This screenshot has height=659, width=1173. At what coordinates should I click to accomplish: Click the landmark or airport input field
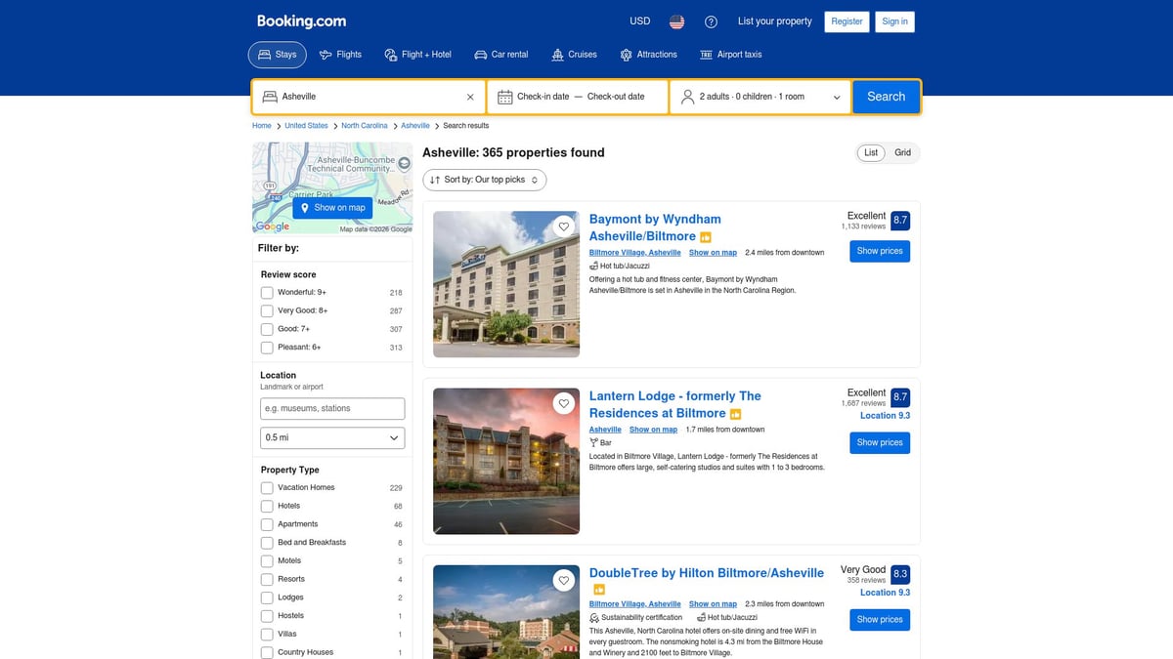(332, 408)
